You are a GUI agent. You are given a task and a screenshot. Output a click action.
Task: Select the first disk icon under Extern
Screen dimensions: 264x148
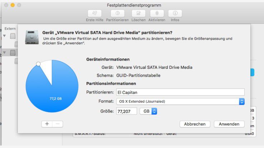(13, 36)
